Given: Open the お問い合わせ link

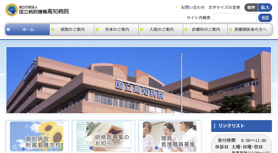Looking at the screenshot, I should (193, 8).
